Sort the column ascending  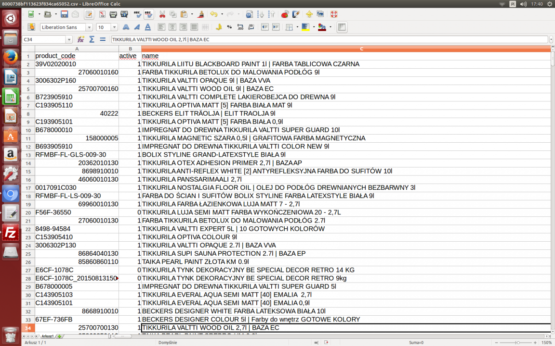[x=261, y=14]
